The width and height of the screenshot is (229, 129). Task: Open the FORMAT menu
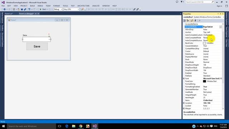[57, 6]
